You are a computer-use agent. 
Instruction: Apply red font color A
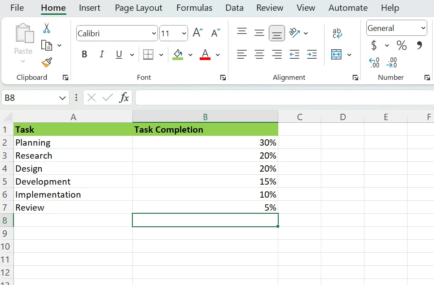tap(205, 55)
